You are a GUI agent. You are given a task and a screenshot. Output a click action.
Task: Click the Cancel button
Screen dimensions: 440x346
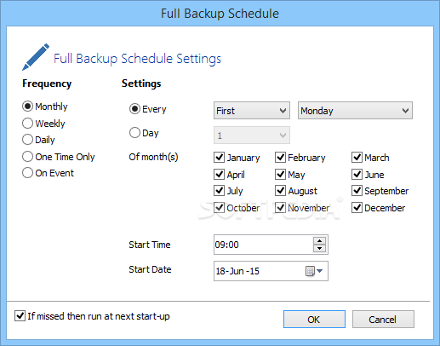click(x=383, y=320)
